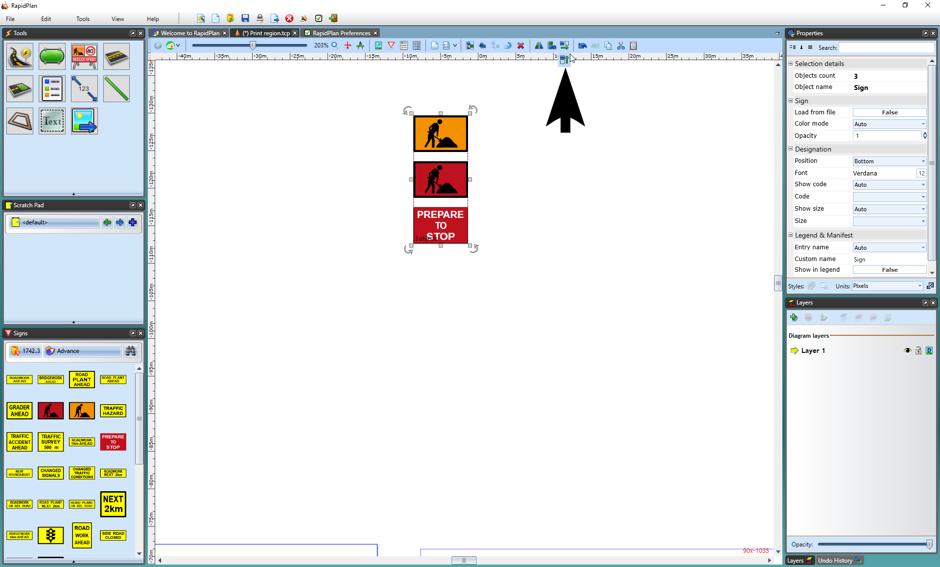
Task: Click the zoom slider handle in canvas toolbar
Action: [x=253, y=45]
